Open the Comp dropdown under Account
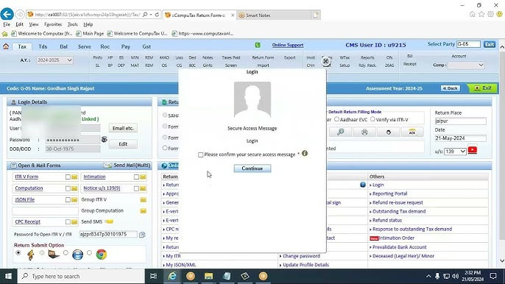This screenshot has height=284, width=505. point(466,65)
